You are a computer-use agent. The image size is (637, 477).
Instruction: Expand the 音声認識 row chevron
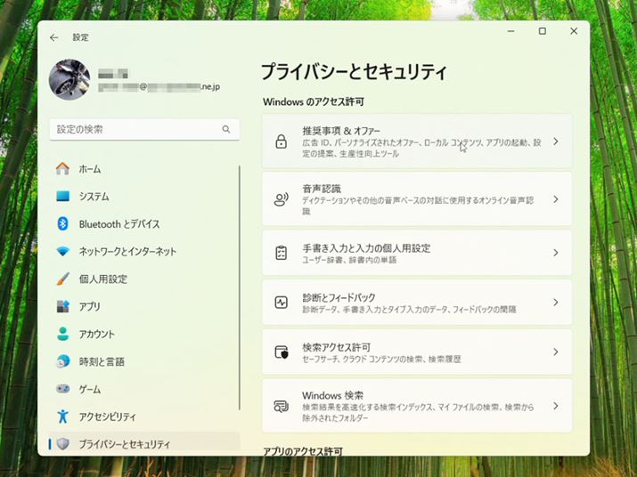click(x=555, y=198)
